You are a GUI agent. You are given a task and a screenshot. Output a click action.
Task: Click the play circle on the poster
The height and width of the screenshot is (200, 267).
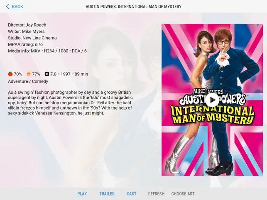212,100
